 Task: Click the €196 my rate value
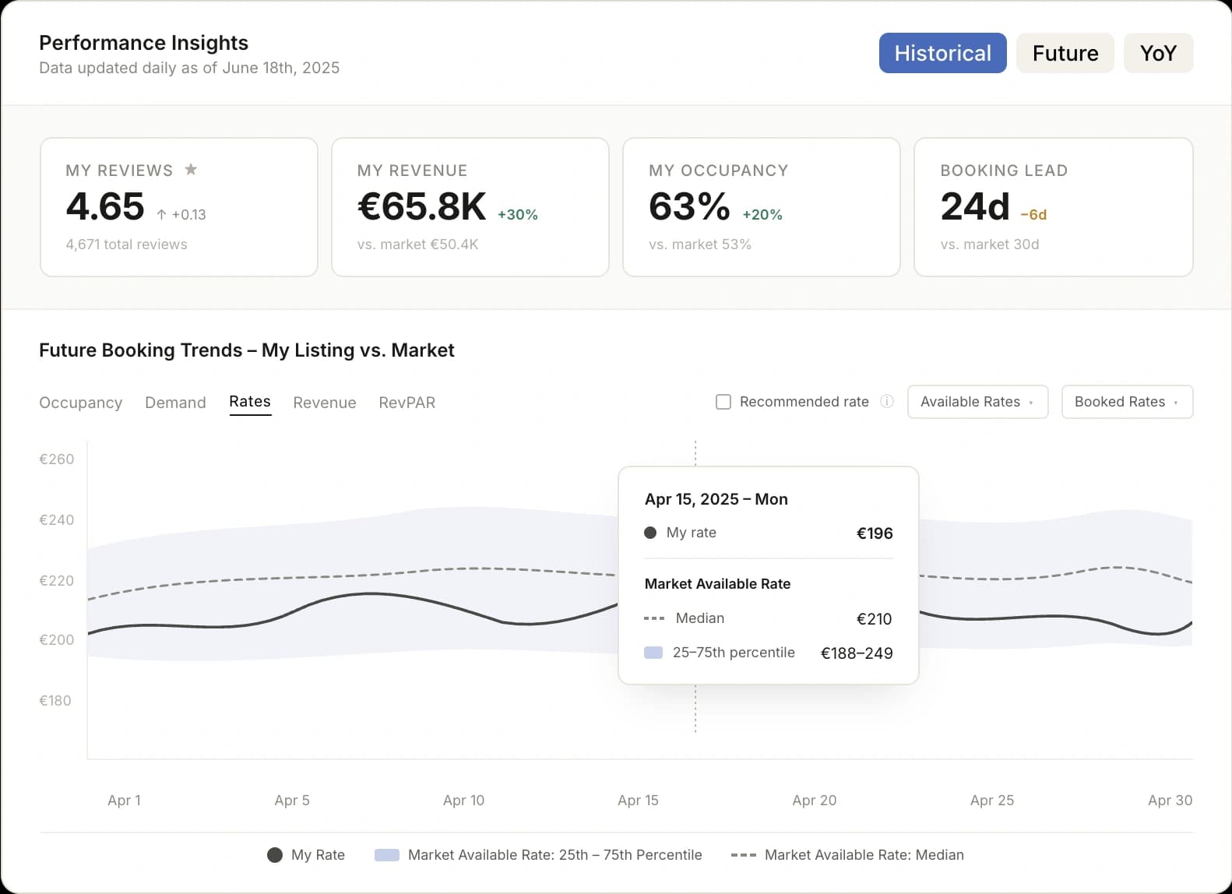point(875,533)
